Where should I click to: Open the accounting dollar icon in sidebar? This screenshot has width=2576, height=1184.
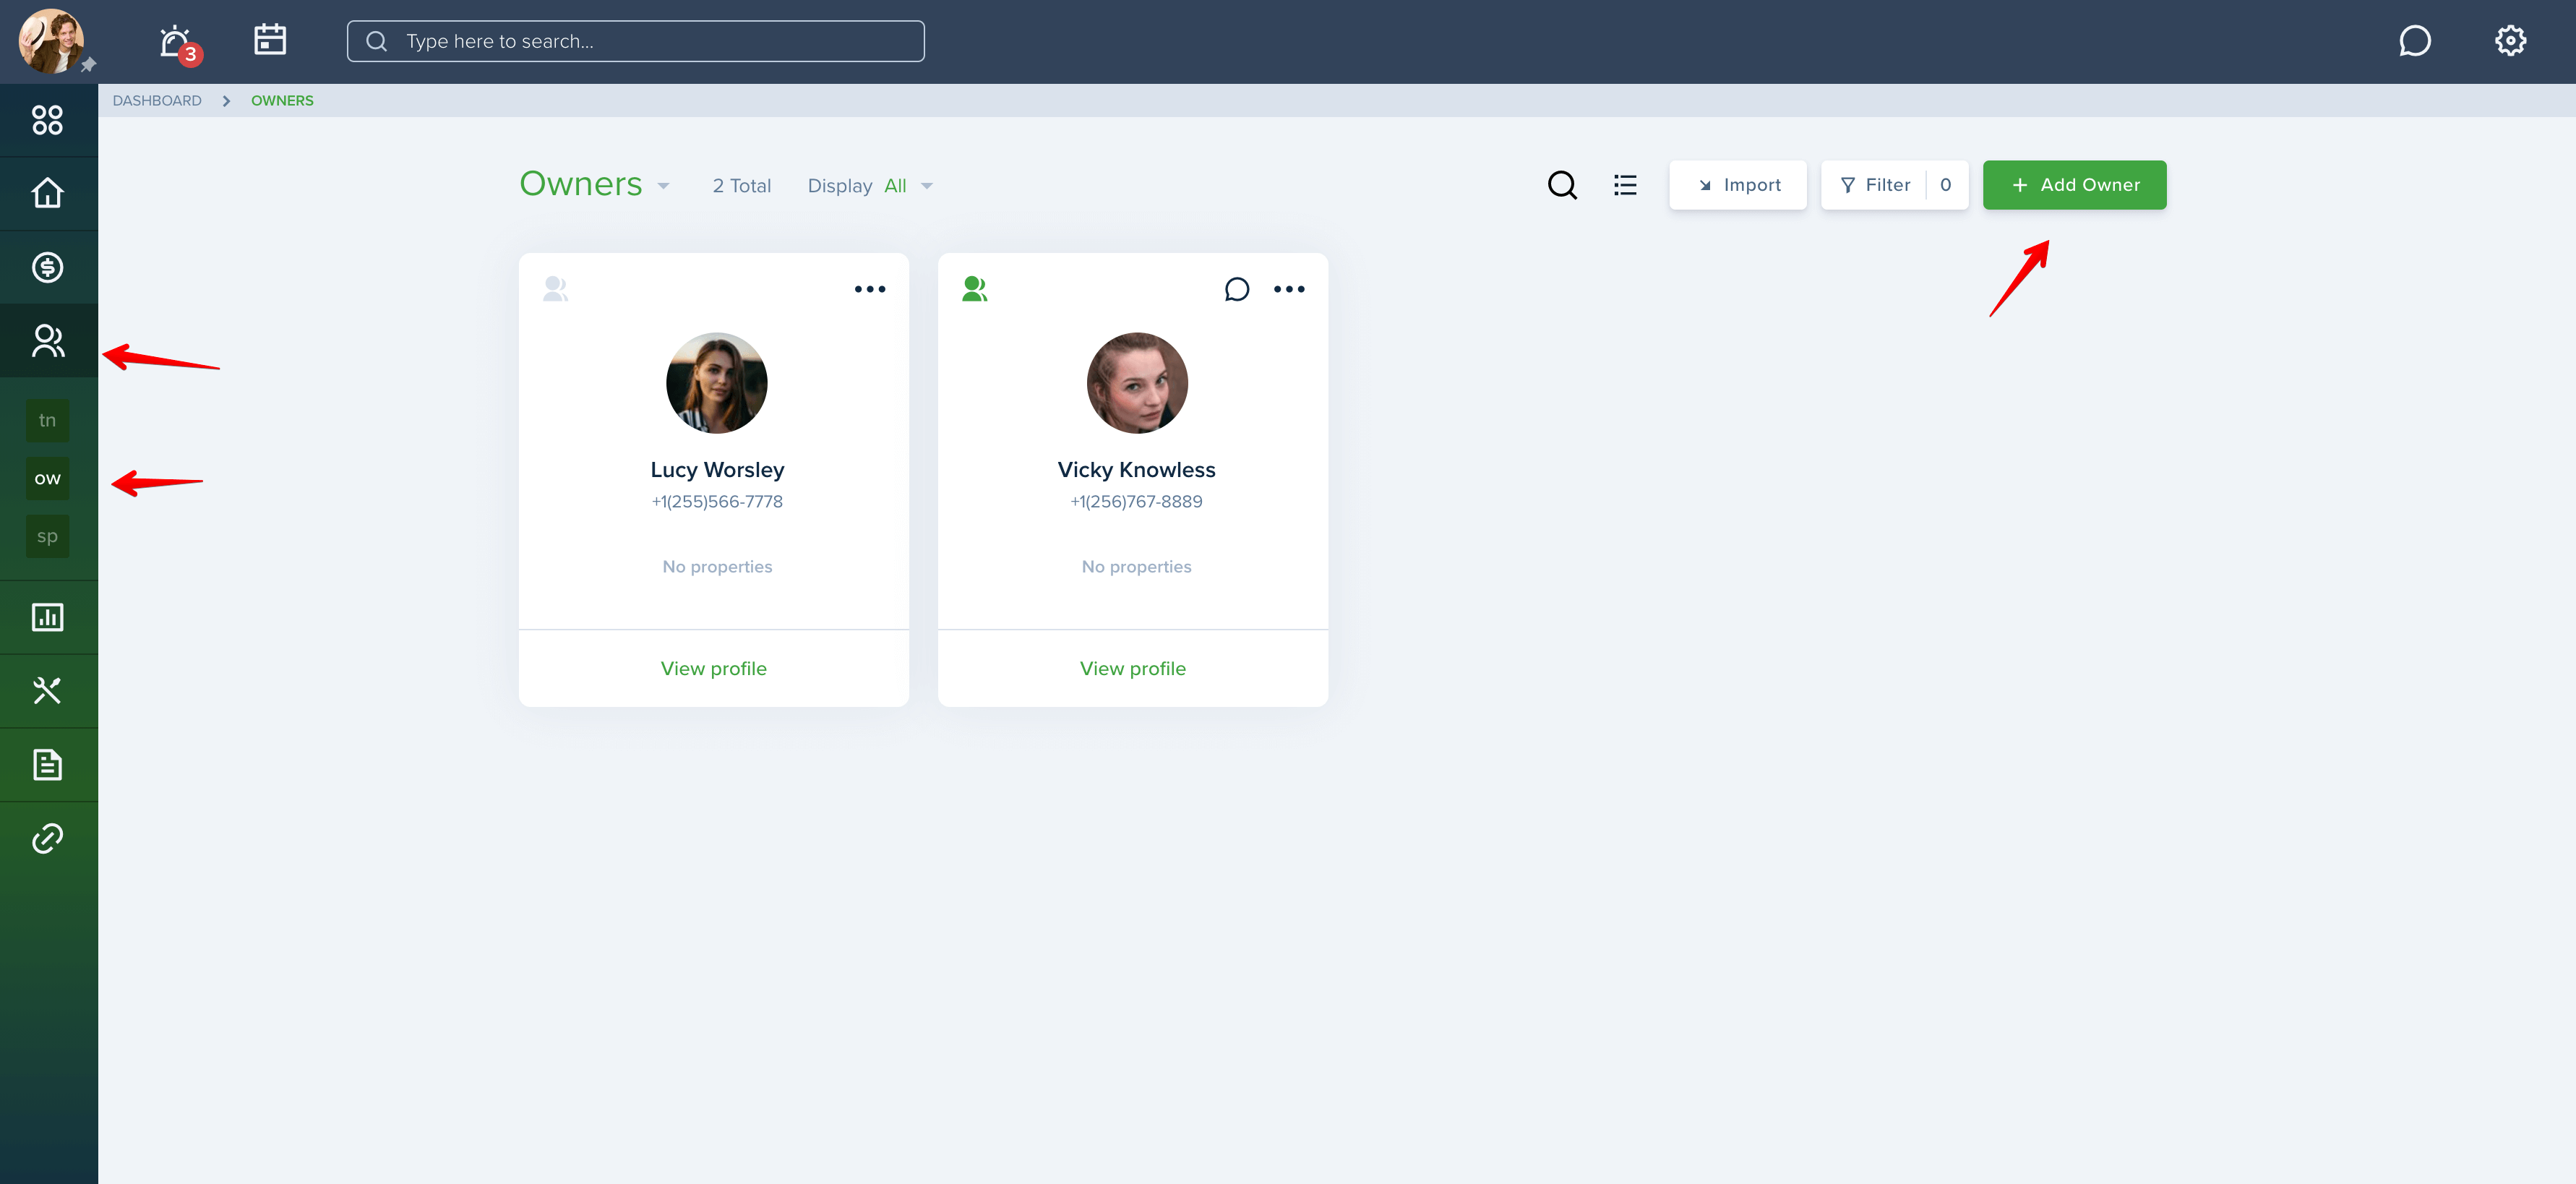48,267
